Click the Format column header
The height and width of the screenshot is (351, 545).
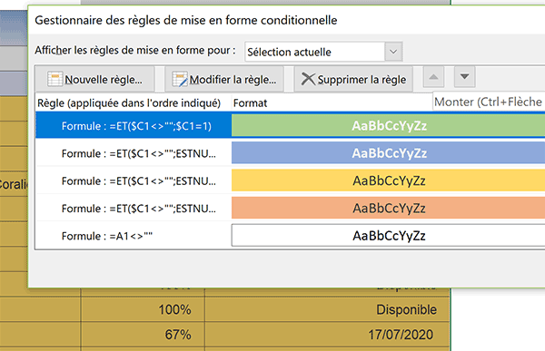pyautogui.click(x=250, y=103)
